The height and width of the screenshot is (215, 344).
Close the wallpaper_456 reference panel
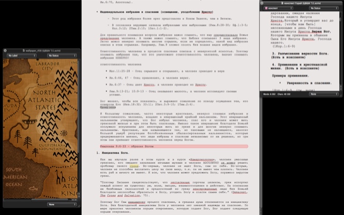coord(5,50)
